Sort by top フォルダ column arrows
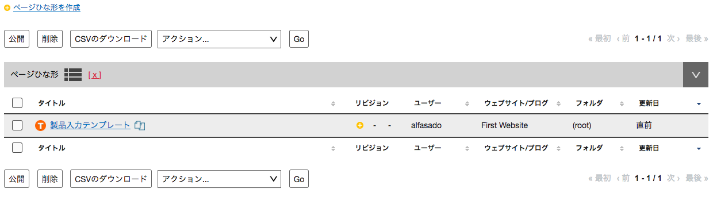Screen dimensions: 713x208 623,103
